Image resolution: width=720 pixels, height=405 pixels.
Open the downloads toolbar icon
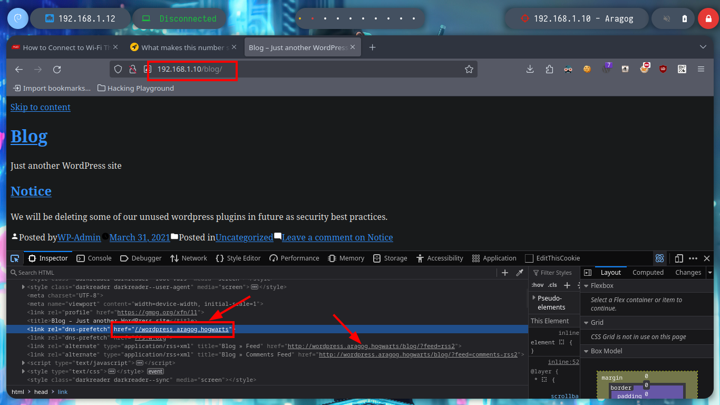[x=530, y=69]
